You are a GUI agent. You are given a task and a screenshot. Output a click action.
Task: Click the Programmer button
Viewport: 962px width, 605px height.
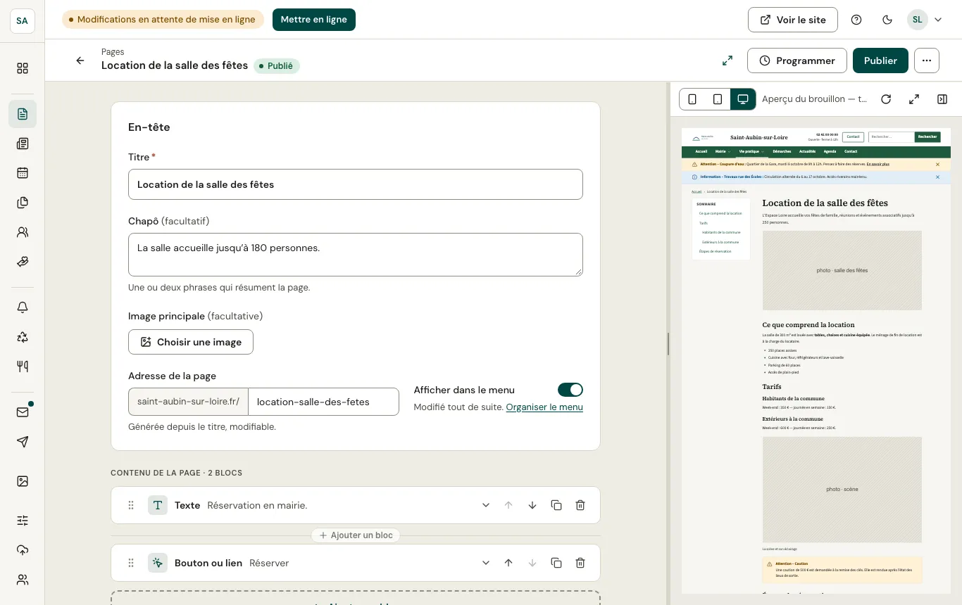(797, 60)
